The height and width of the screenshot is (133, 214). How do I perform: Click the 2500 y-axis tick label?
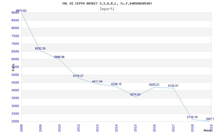(x=15, y=114)
